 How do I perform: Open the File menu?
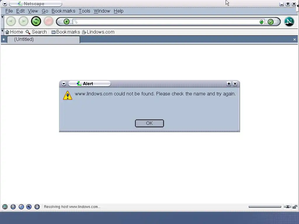9,11
